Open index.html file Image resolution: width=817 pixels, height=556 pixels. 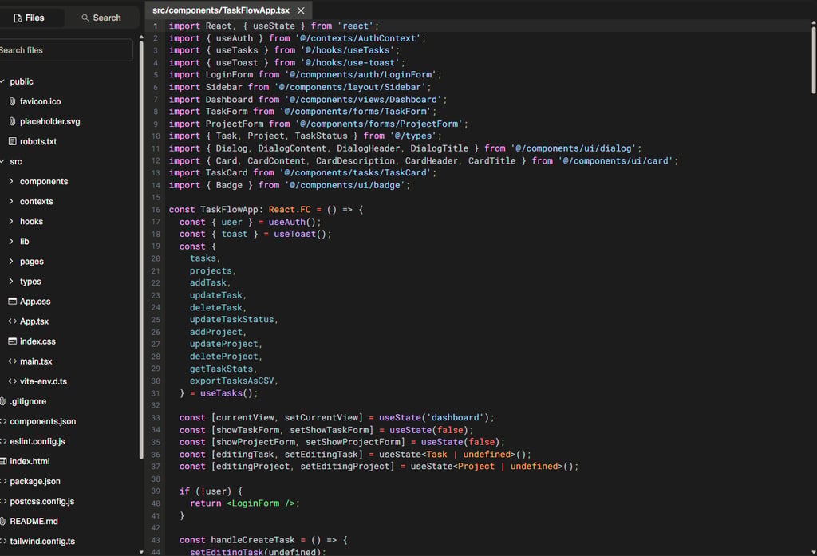30,461
